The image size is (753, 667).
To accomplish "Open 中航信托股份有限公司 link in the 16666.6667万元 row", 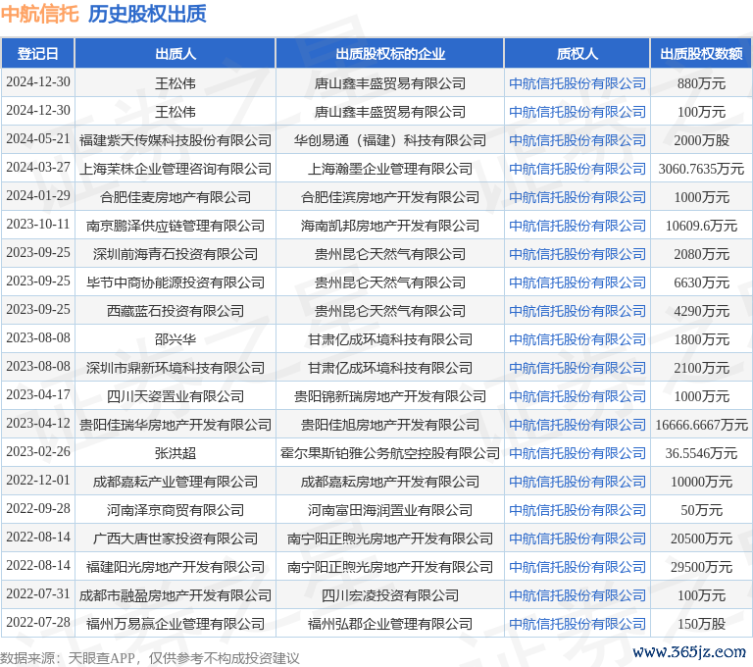I will 577,425.
